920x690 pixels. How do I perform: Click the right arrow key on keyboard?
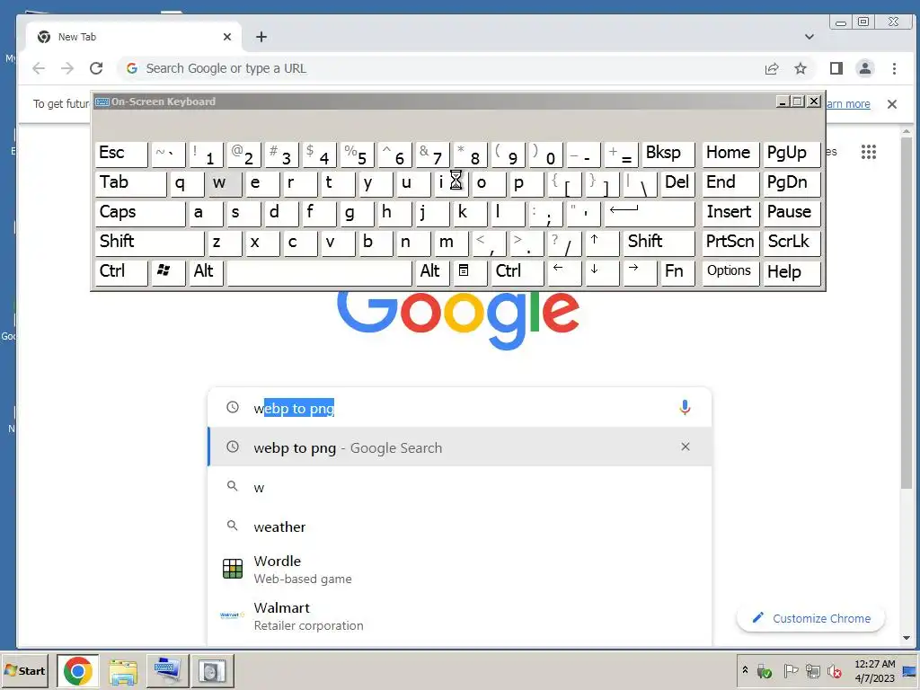(x=639, y=271)
